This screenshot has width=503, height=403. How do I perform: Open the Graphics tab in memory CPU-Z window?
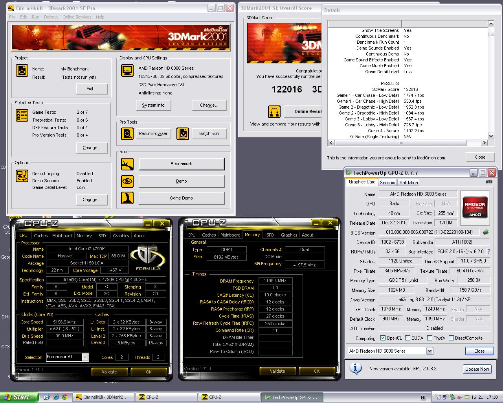(x=289, y=235)
